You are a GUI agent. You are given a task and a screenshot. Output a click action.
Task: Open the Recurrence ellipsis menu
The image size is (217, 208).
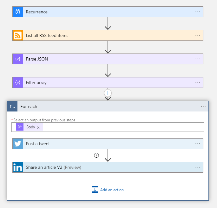(198, 12)
